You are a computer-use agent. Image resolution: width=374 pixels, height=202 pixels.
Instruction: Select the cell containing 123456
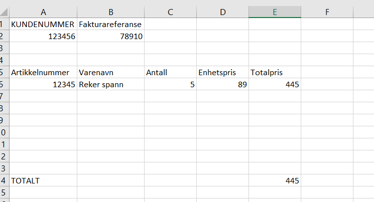click(x=43, y=36)
